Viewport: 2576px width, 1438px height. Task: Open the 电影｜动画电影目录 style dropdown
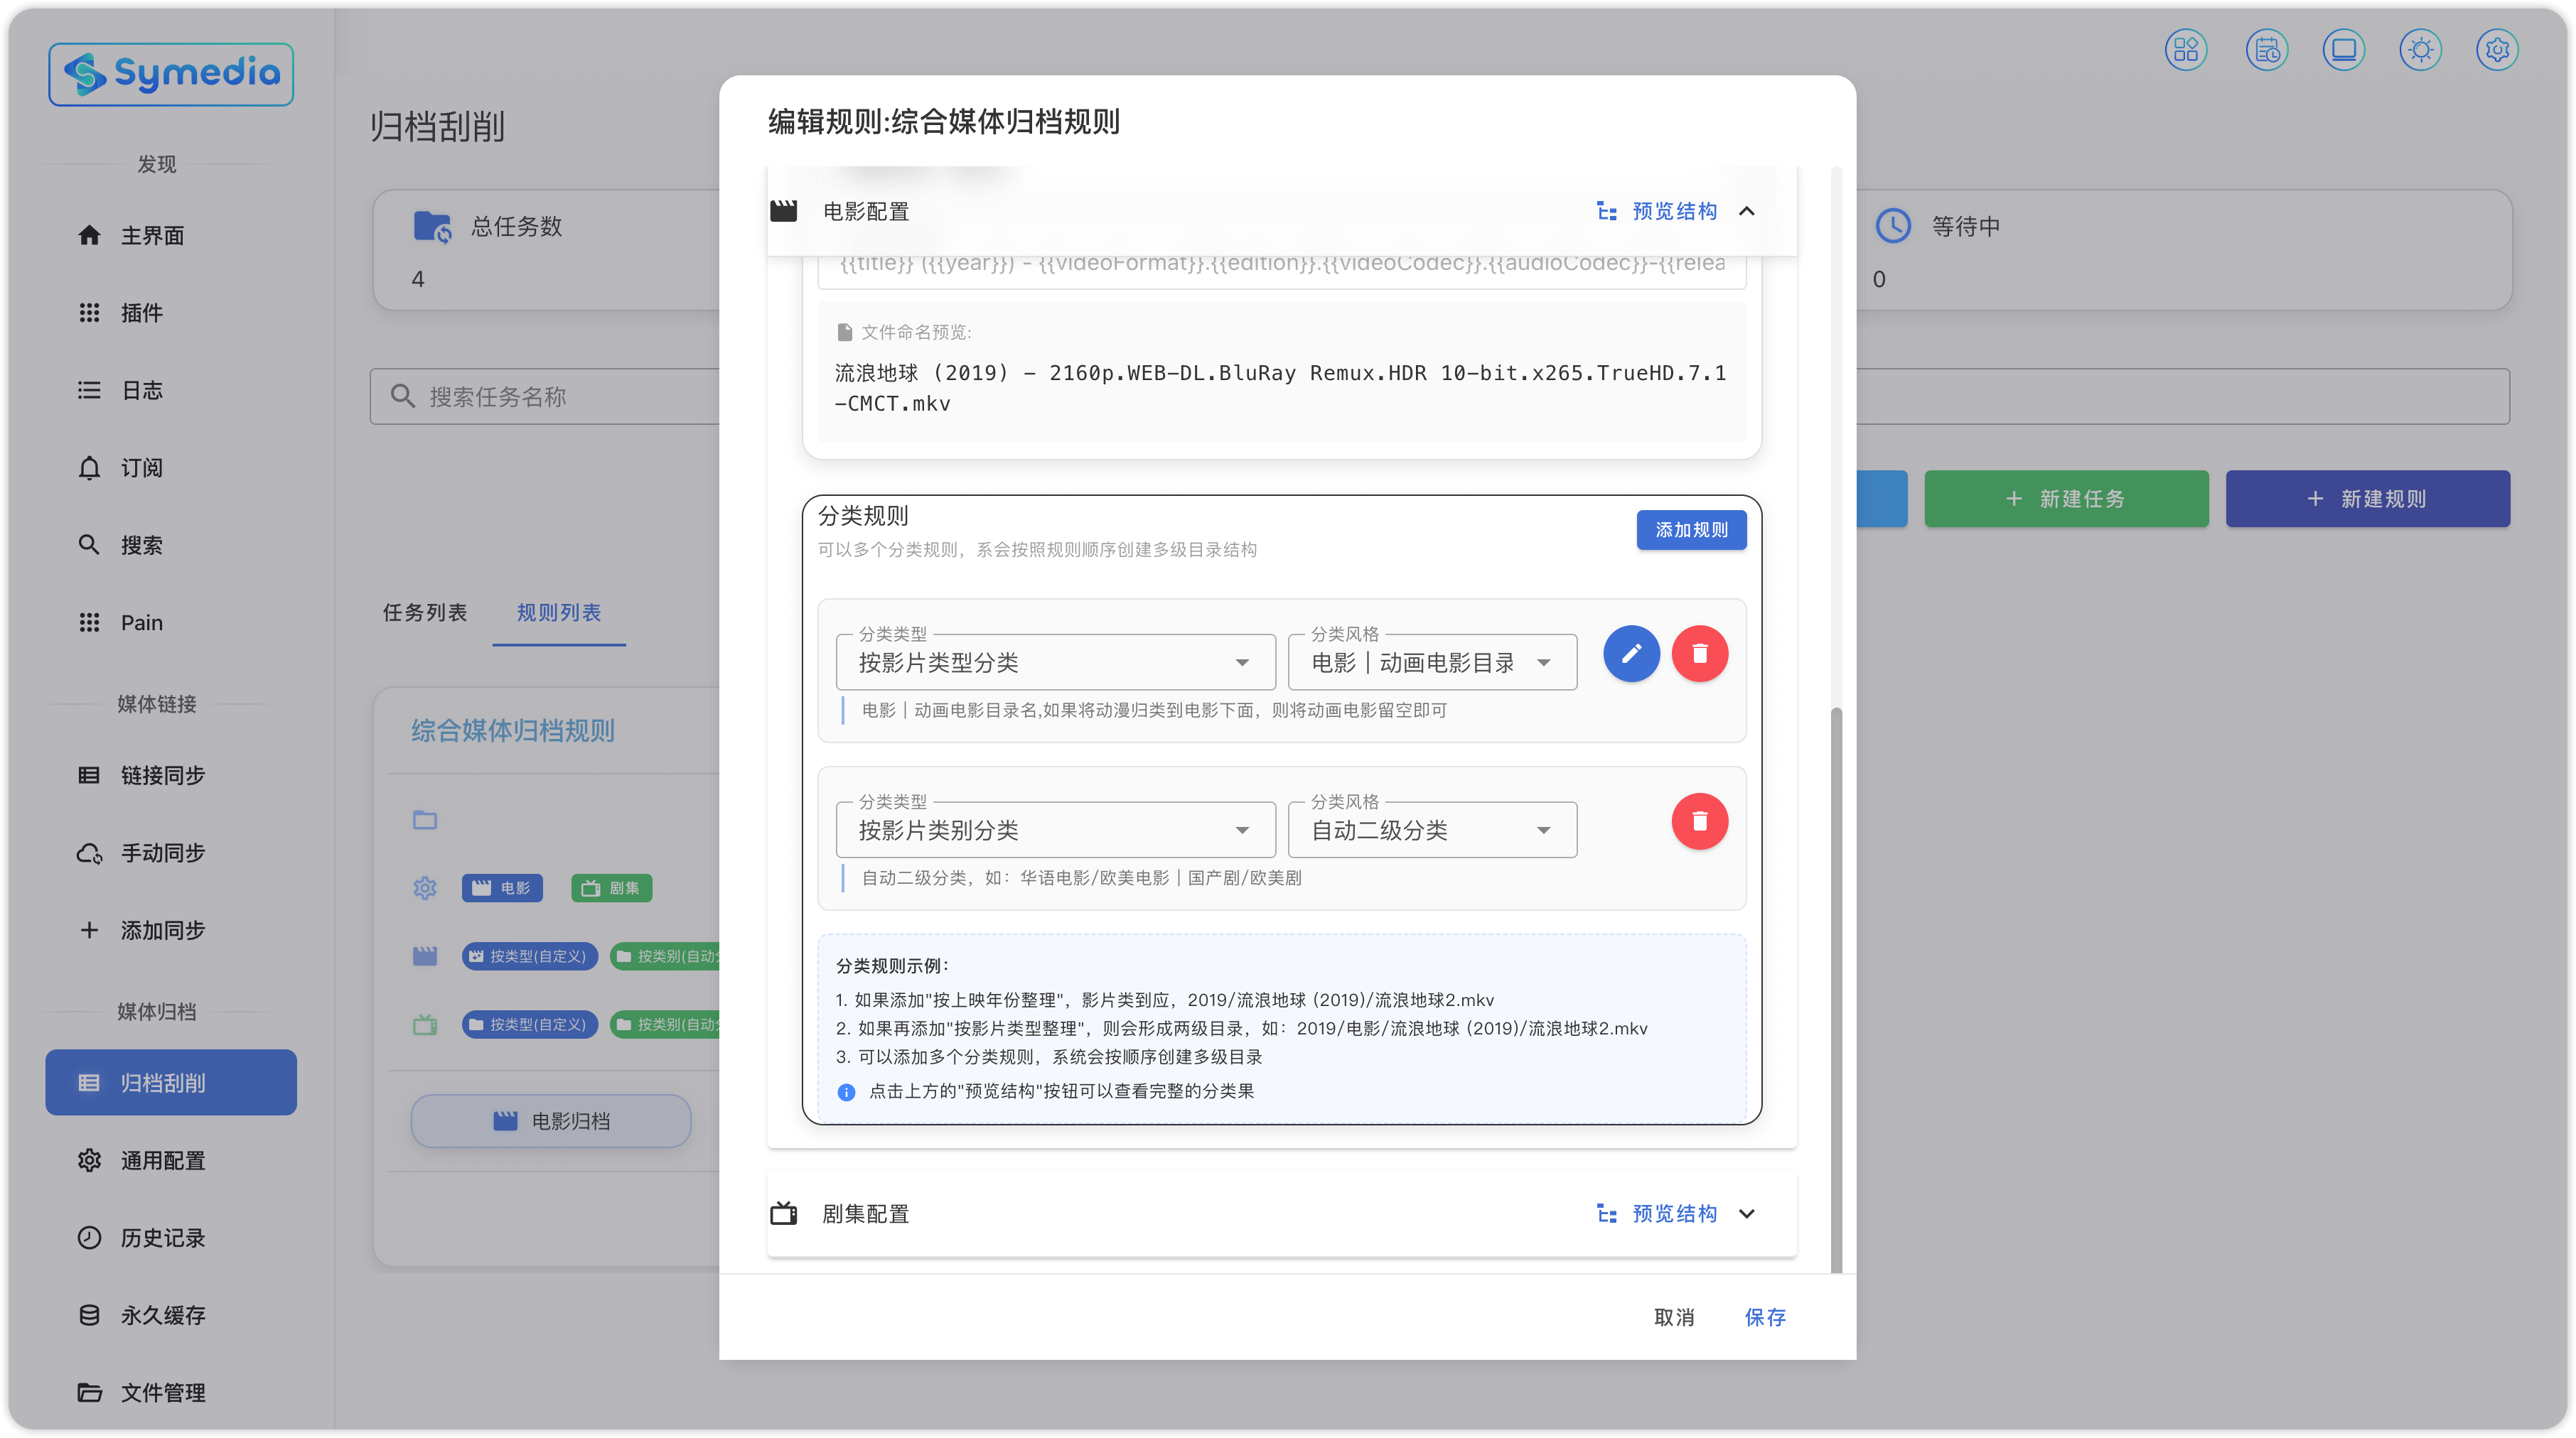click(x=1432, y=663)
